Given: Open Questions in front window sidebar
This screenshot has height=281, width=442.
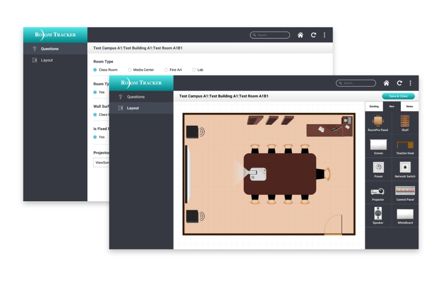Looking at the screenshot, I should 141,96.
